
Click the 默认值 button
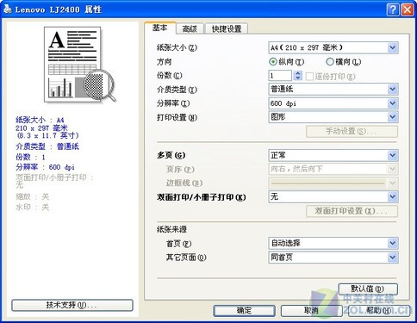tap(368, 289)
